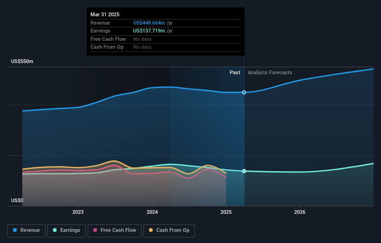Click the Revenue tooltip row label
This screenshot has width=381, height=243.
tap(100, 23)
